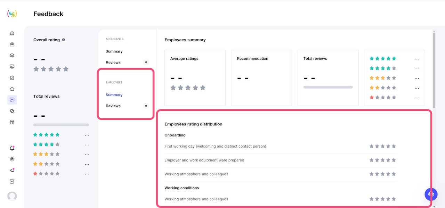Click the storefront sidebar icon
The height and width of the screenshot is (208, 445).
coord(12,122)
